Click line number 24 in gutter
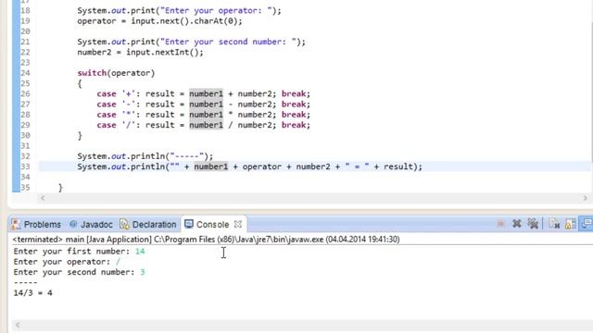The width and height of the screenshot is (593, 333). click(25, 73)
